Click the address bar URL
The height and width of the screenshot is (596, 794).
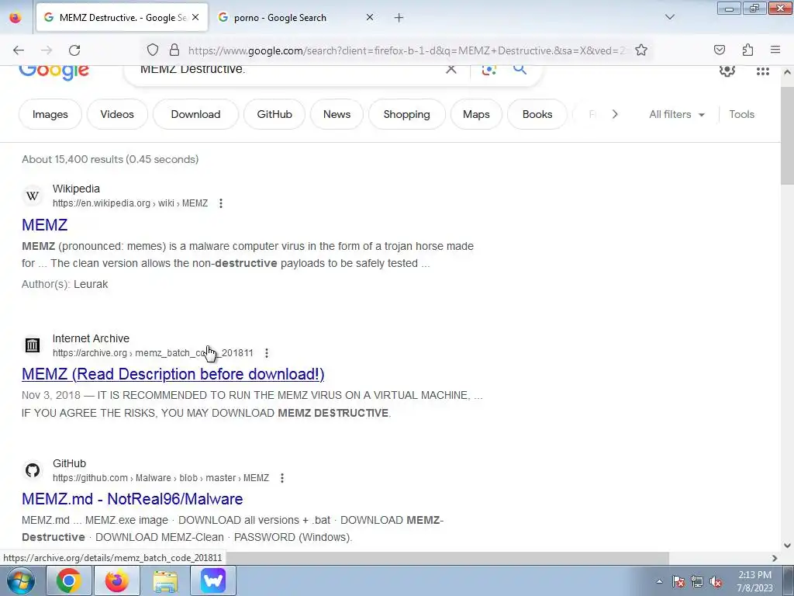(x=408, y=50)
